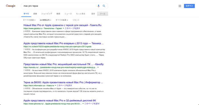Open the Google apps grid icon
This screenshot has height=105, width=199.
180,6
